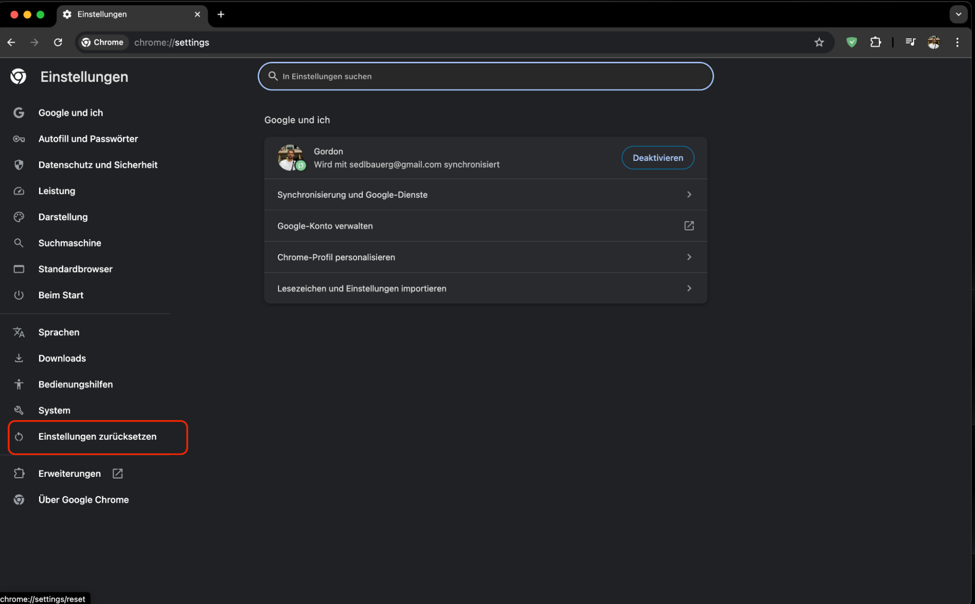
Task: Expand Lesezeichen und Einstellungen importieren row
Action: click(x=485, y=288)
